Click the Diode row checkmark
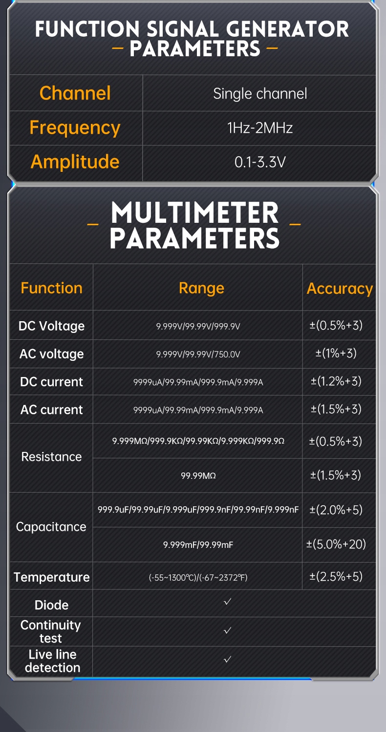This screenshot has width=386, height=732. 227,602
